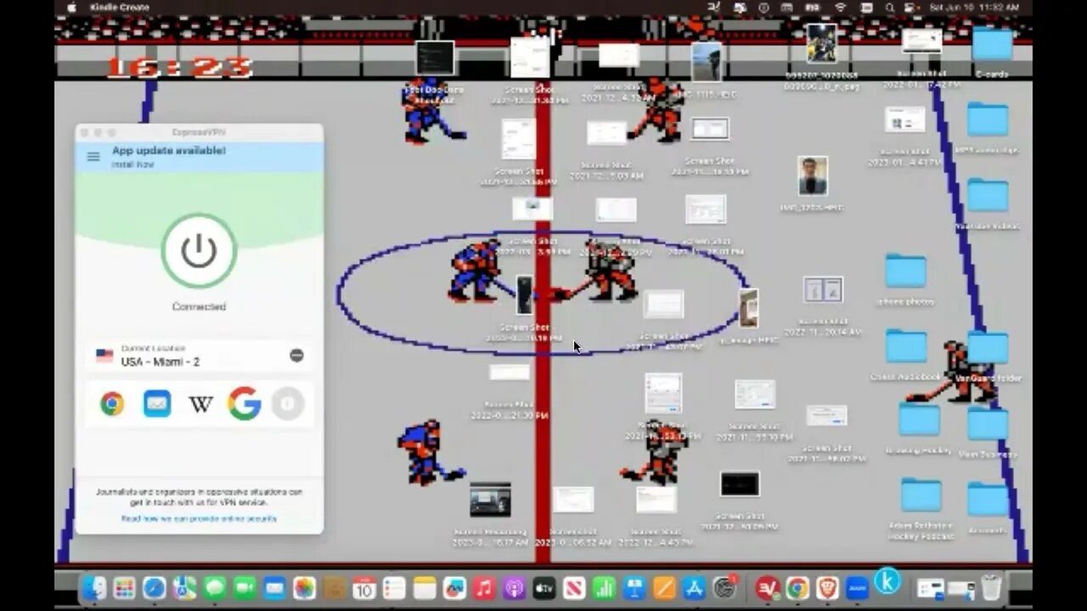Open Safari from the Dock

[155, 588]
